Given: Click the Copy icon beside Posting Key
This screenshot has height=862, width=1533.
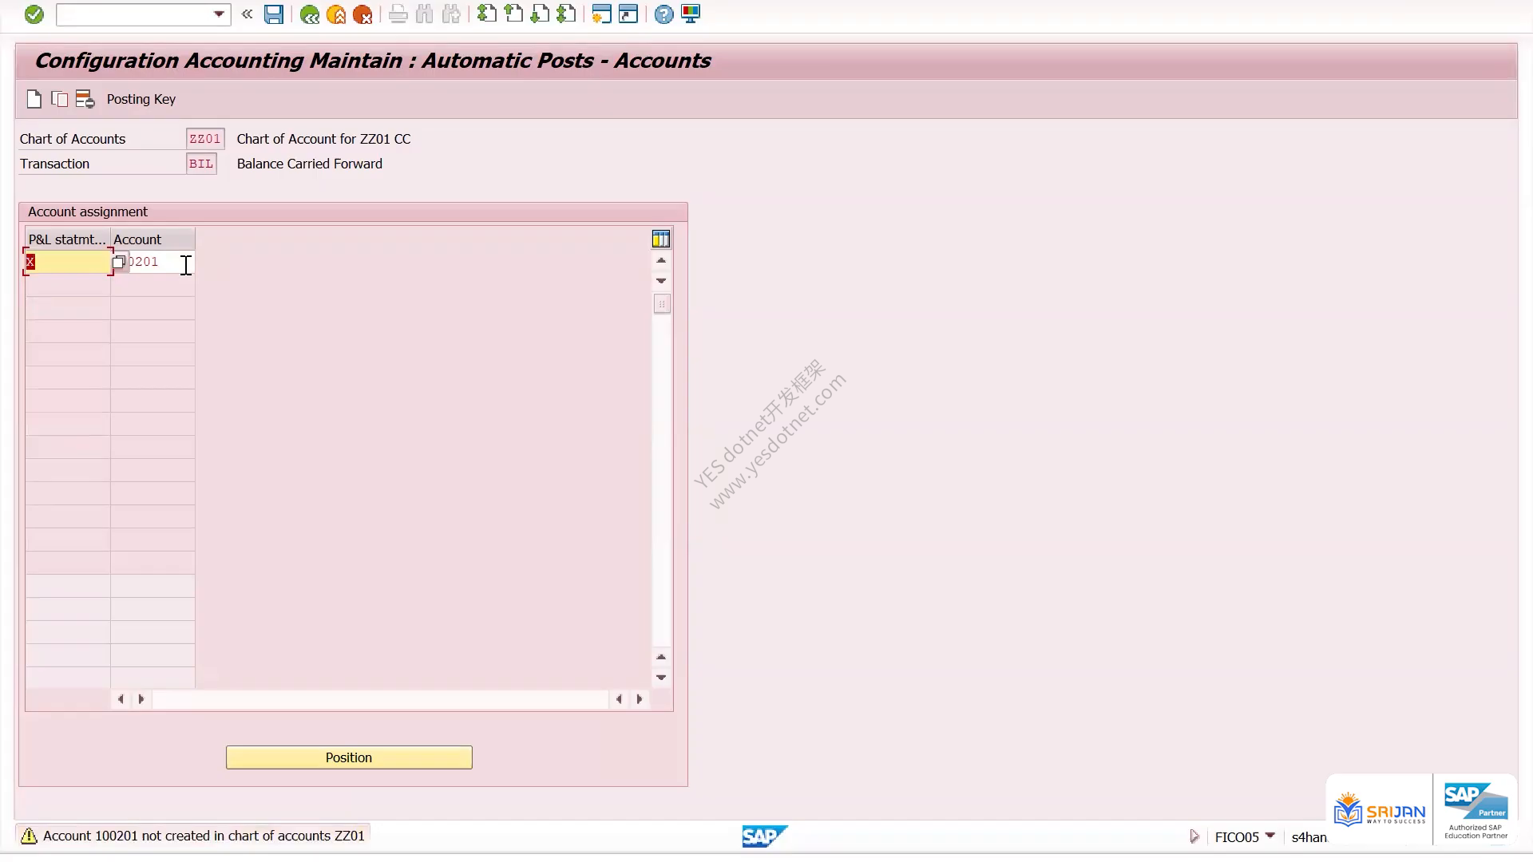Looking at the screenshot, I should (59, 99).
